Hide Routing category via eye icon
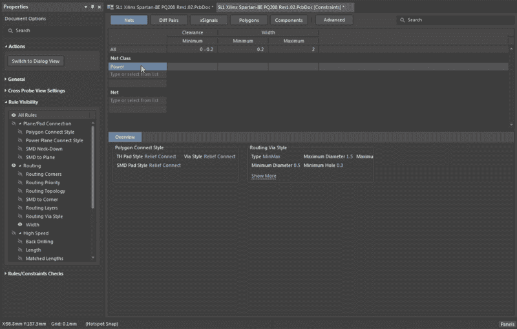 [14, 165]
